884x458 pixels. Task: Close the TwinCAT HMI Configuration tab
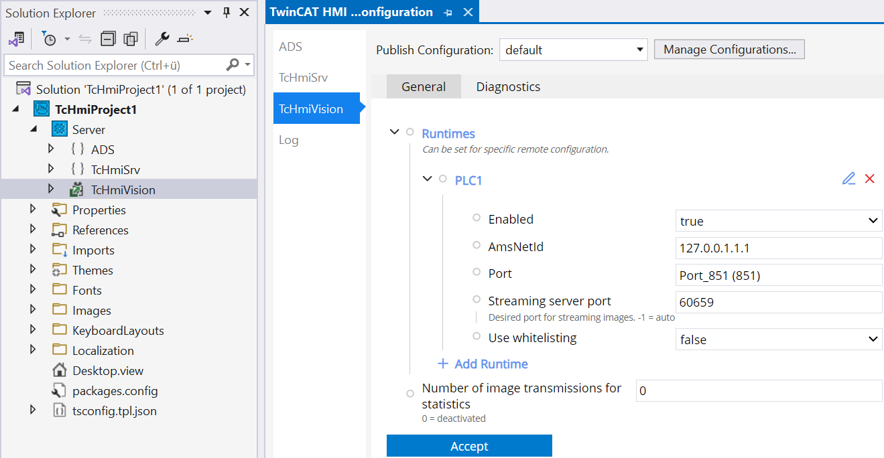(x=468, y=12)
